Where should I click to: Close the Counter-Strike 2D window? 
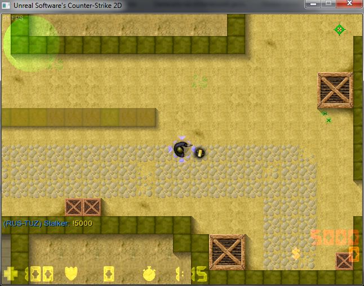coord(349,3)
